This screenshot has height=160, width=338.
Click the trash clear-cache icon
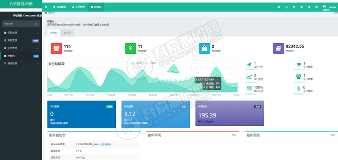(302, 7)
